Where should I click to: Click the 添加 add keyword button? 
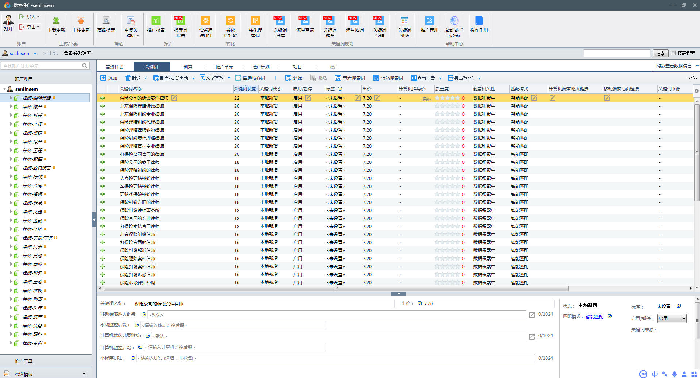coord(109,78)
